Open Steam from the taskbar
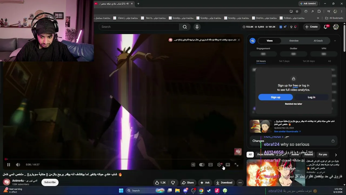Image resolution: width=346 pixels, height=195 pixels. tap(209, 191)
